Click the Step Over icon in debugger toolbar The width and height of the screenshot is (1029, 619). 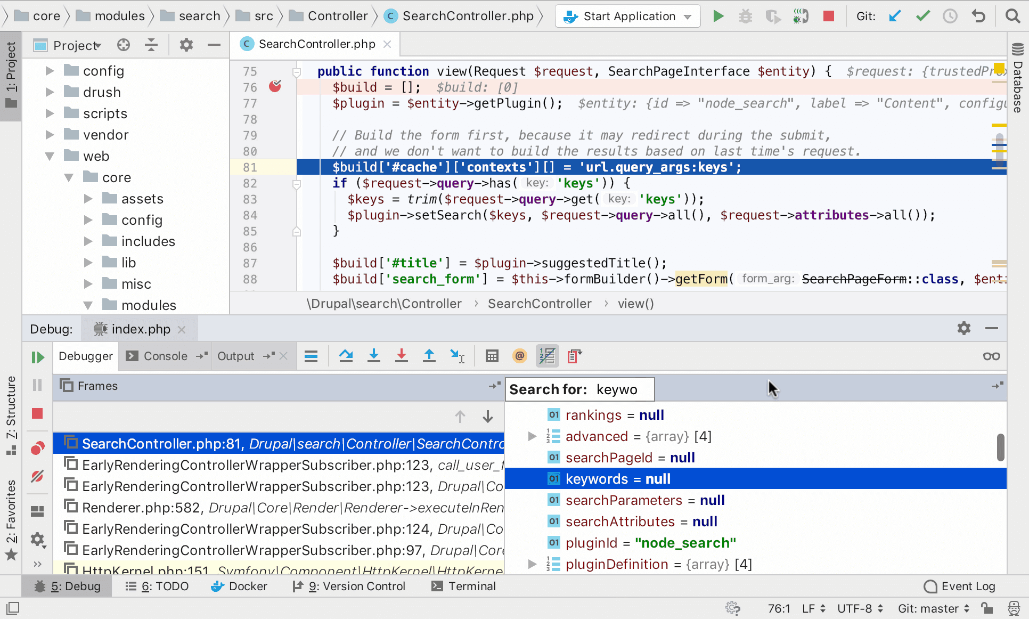346,356
